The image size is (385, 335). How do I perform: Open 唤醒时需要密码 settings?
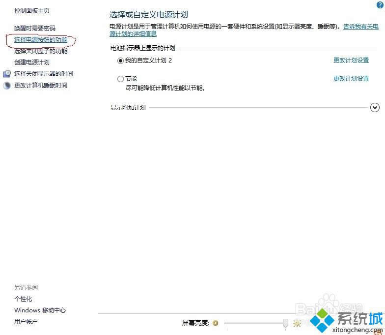tap(35, 29)
